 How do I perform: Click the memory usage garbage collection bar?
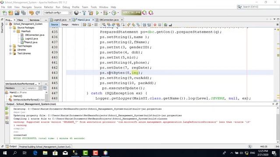131,13
